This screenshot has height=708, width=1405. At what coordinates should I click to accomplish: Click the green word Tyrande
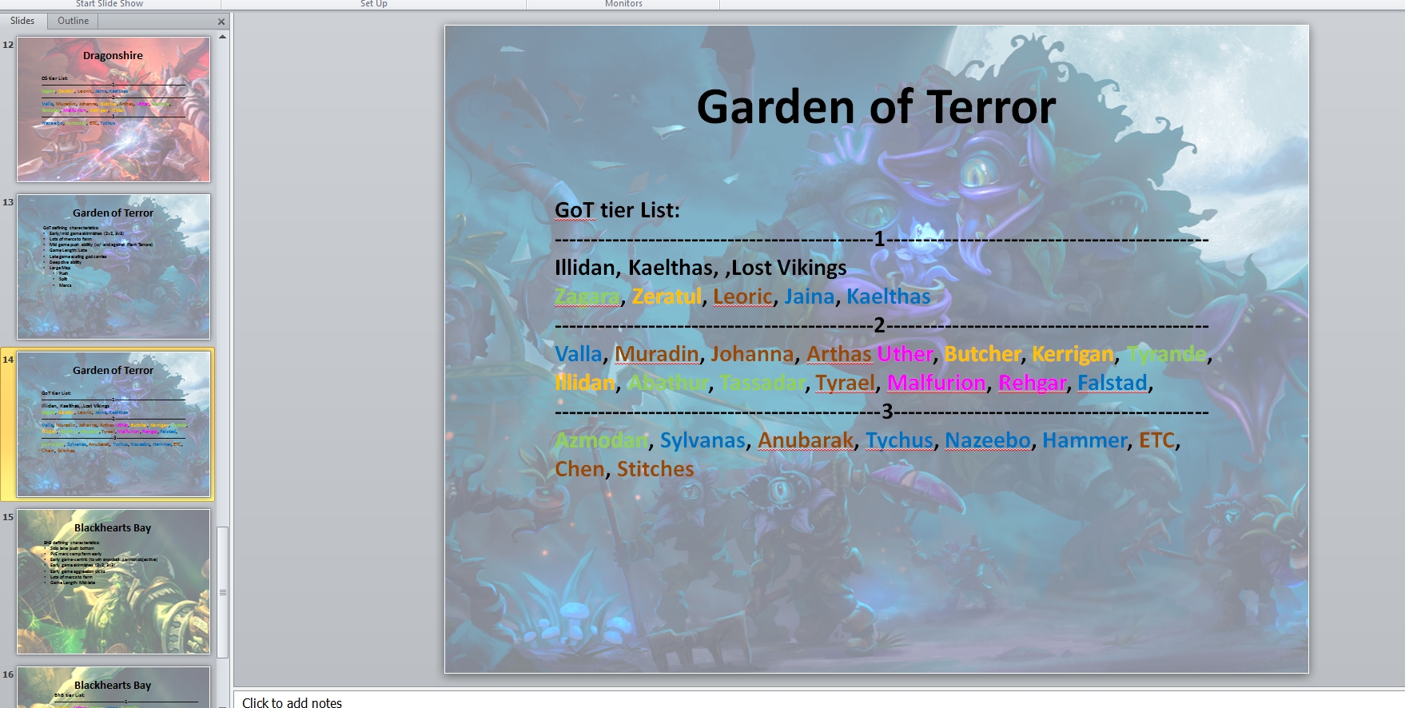[1166, 354]
